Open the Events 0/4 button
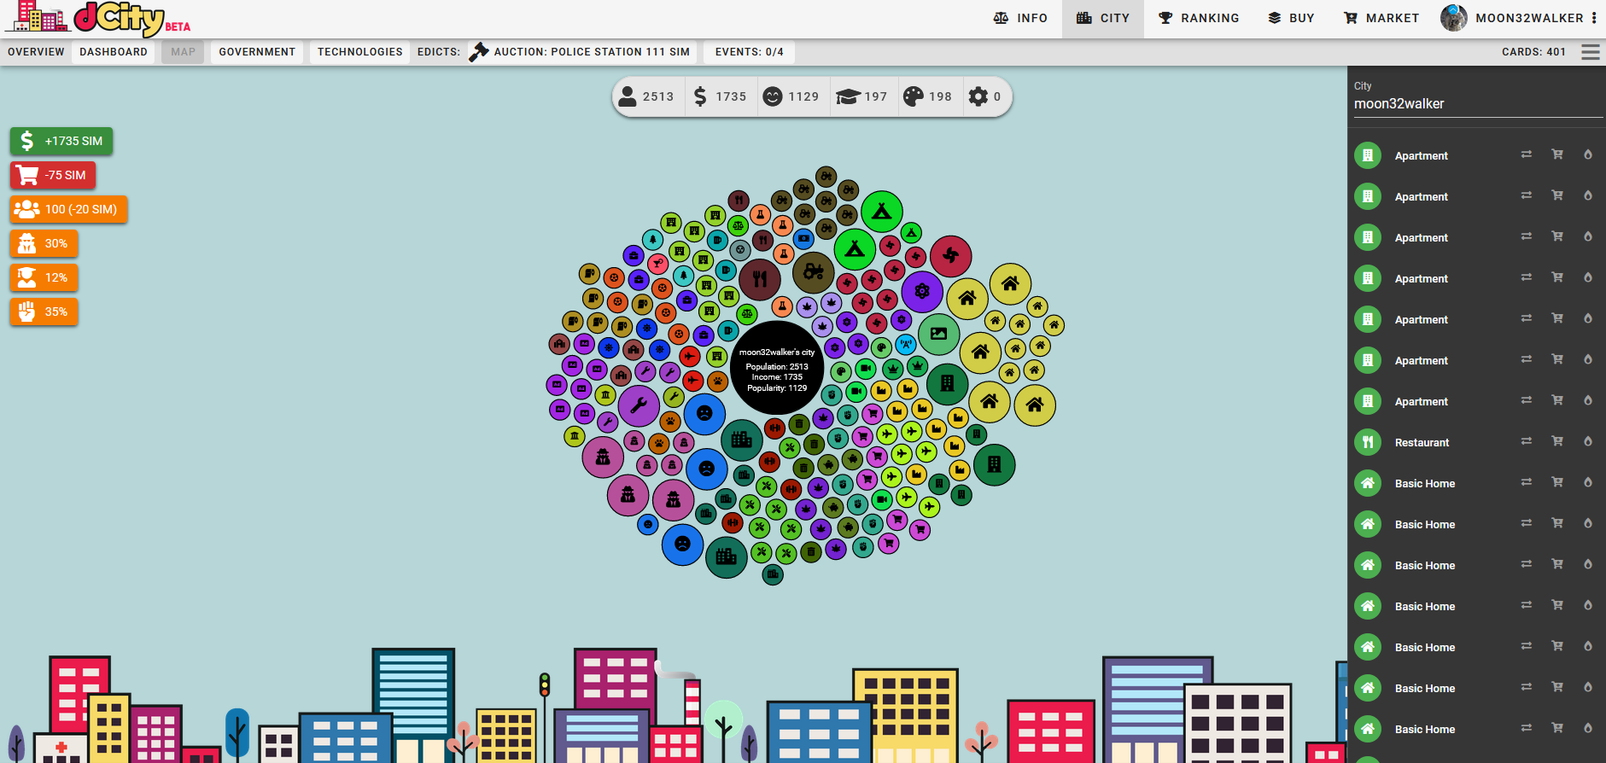1606x763 pixels. [749, 52]
